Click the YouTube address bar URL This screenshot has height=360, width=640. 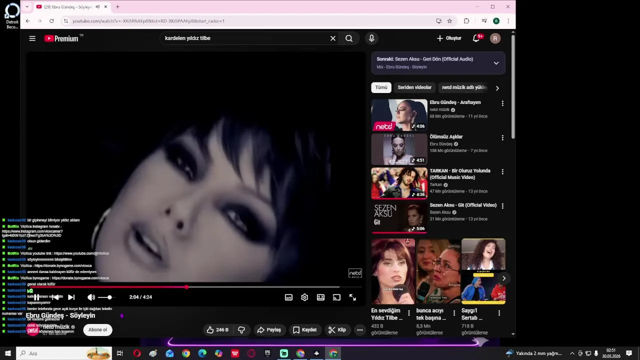[x=148, y=21]
